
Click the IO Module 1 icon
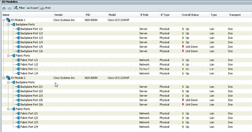8,20
